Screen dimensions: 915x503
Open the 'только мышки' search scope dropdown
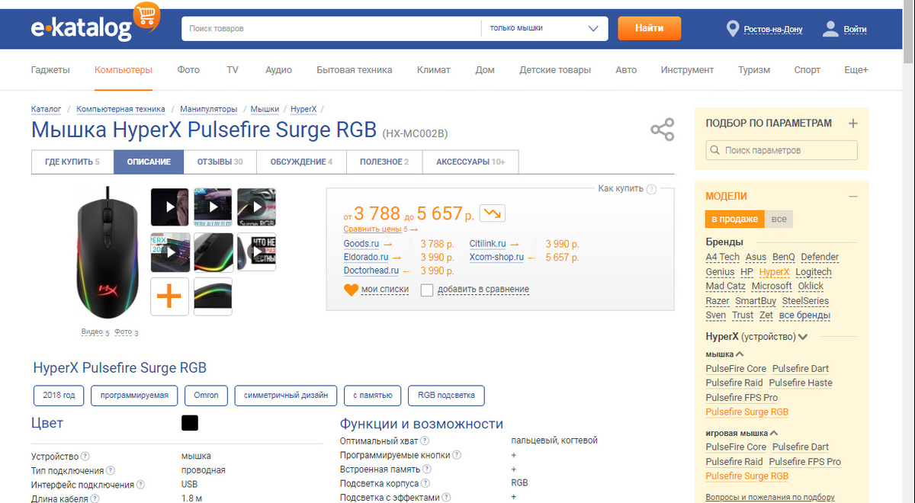(x=544, y=28)
